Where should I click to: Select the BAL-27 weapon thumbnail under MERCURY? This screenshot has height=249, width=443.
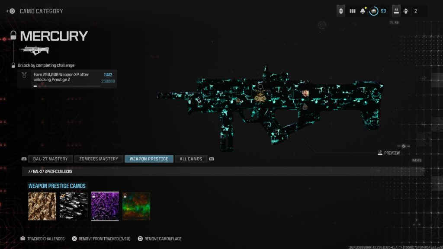point(34,50)
